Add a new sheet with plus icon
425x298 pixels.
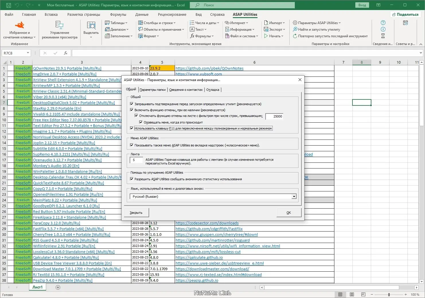58,287
